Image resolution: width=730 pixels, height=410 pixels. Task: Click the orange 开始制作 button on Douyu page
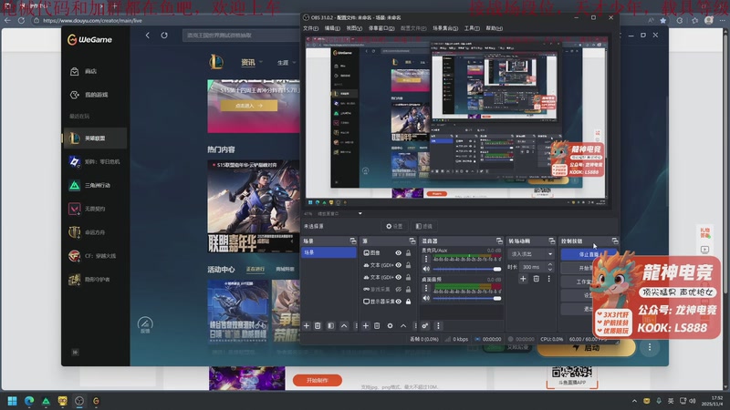[x=318, y=380]
